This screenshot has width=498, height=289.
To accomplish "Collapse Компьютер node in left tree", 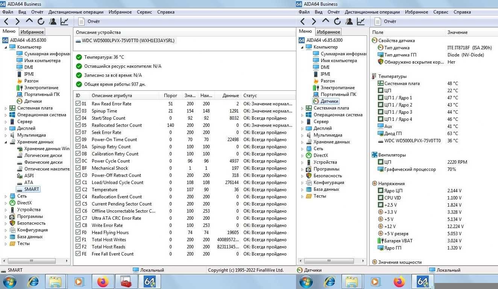I will click(6, 47).
